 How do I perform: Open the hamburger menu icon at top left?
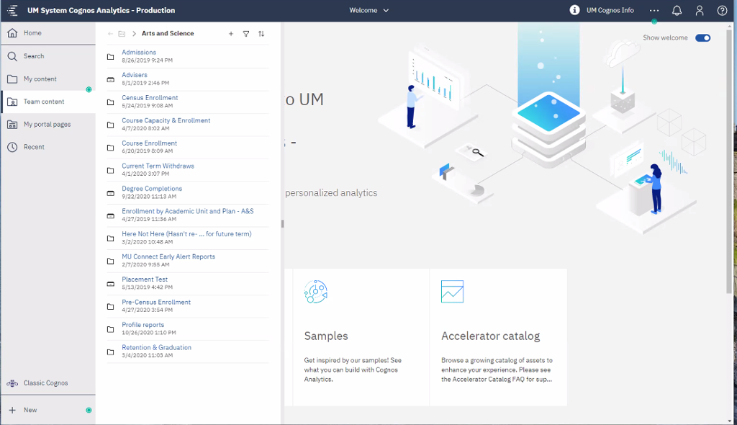point(12,11)
